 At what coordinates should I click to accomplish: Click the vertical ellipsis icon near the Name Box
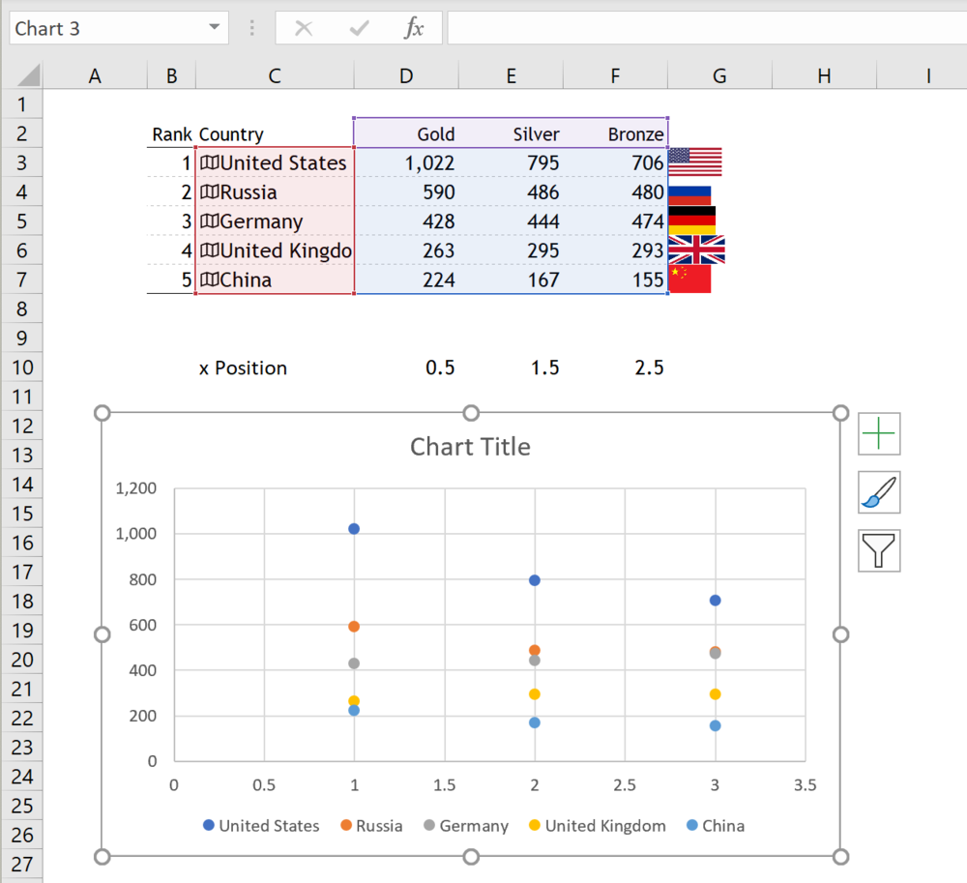251,27
